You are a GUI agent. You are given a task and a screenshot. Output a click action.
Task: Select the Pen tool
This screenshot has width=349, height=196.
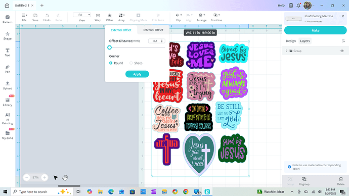click(8, 69)
